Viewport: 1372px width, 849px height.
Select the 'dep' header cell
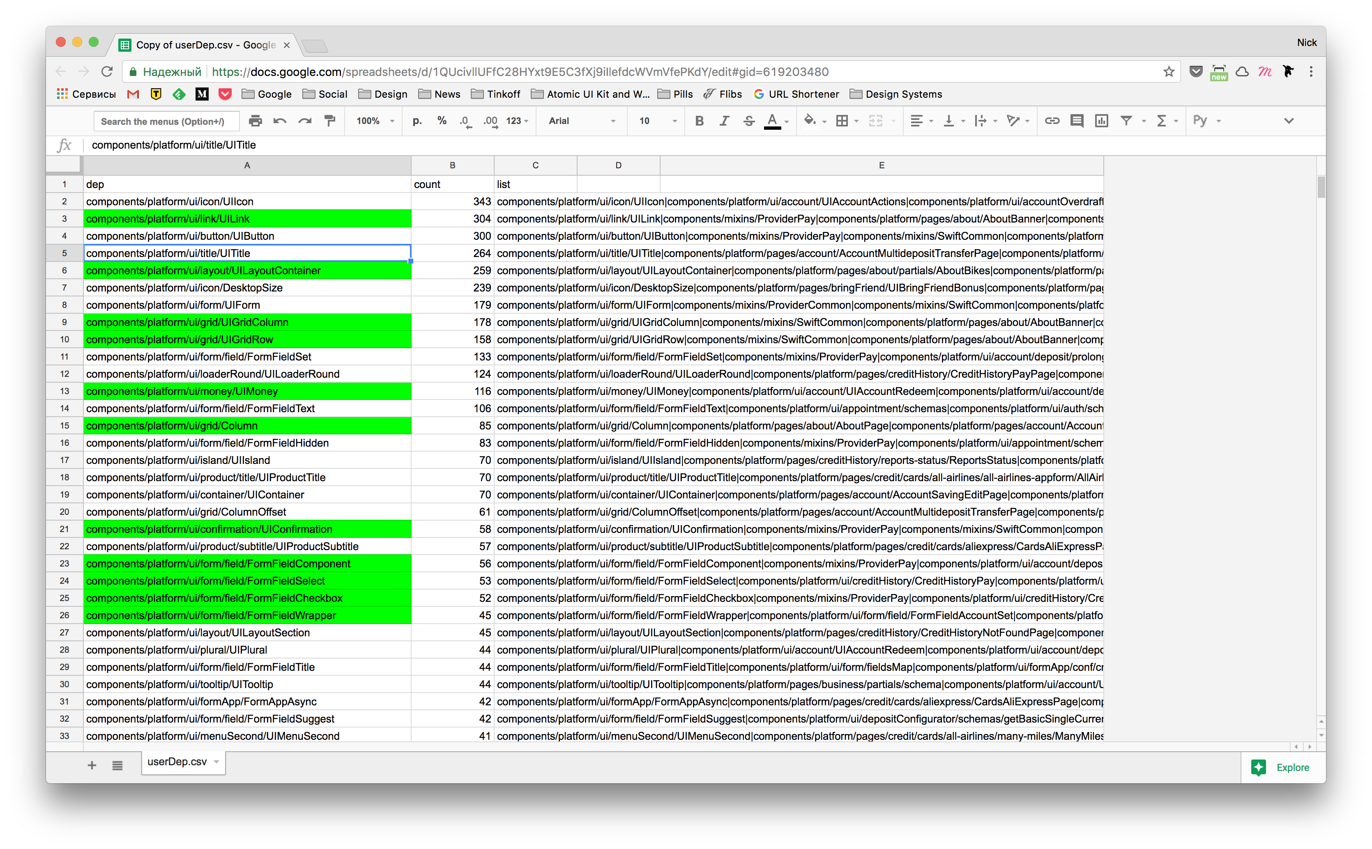click(247, 184)
